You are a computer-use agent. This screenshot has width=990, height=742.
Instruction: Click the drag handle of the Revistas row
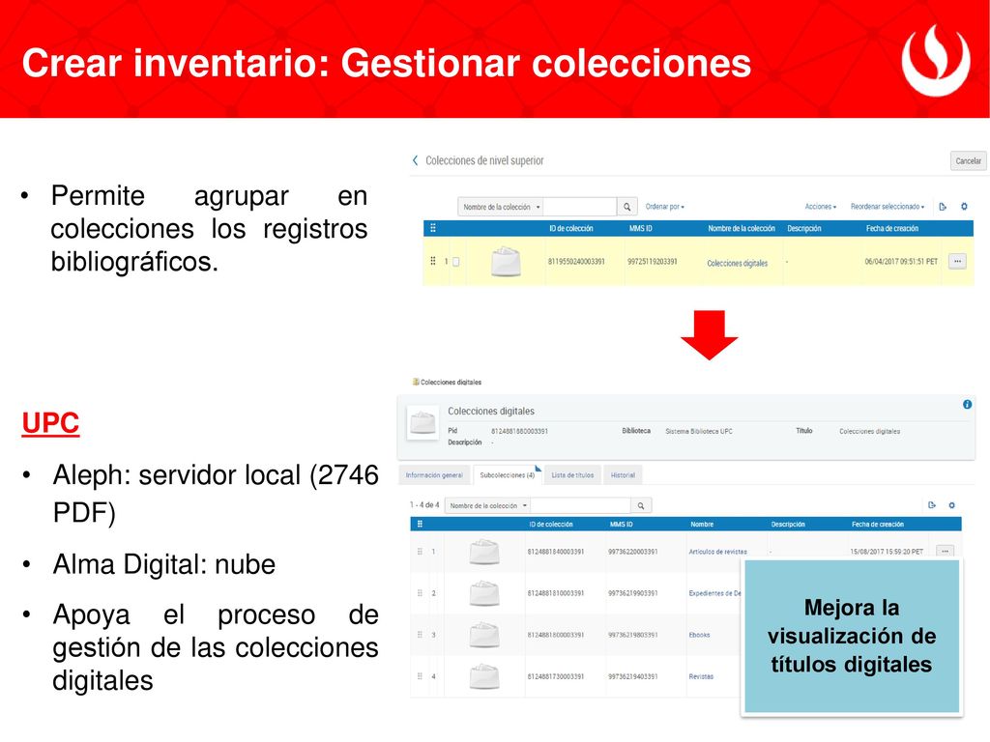(420, 676)
